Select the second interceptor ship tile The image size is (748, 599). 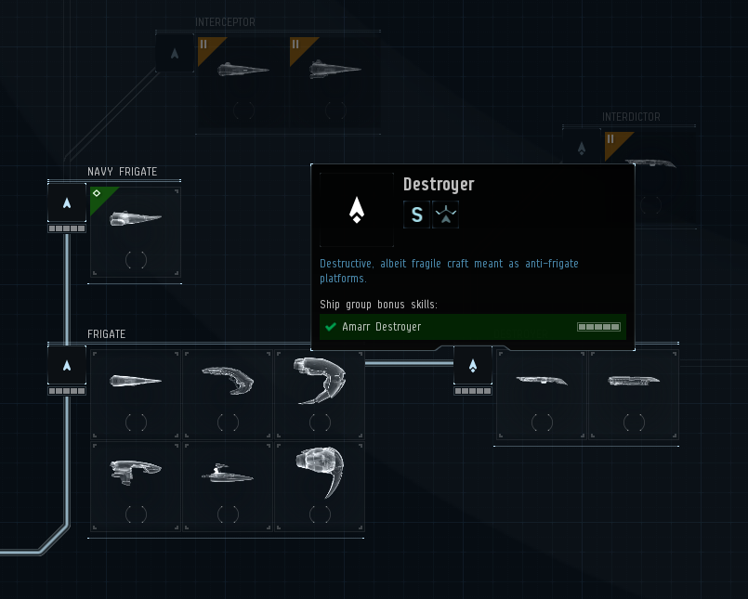pyautogui.click(x=335, y=82)
